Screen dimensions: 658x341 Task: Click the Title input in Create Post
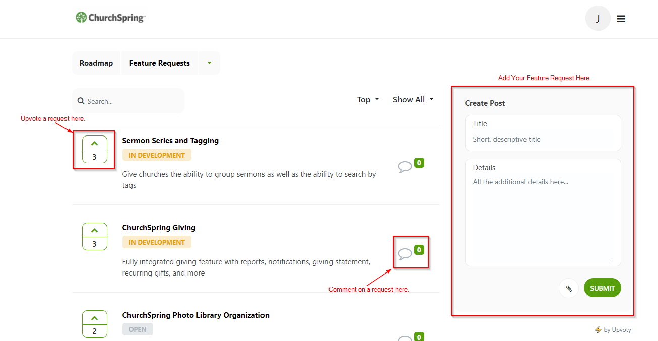(543, 133)
